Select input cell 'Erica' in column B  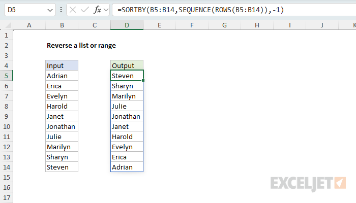[62, 86]
